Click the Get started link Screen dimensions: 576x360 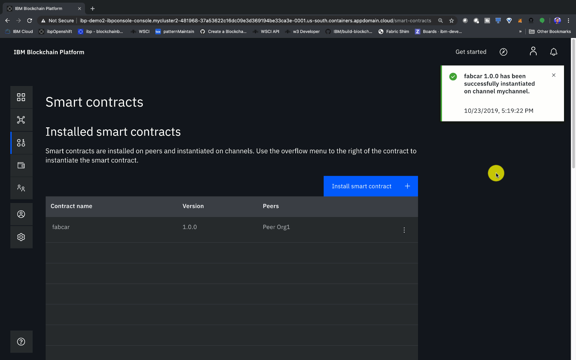pos(471,52)
